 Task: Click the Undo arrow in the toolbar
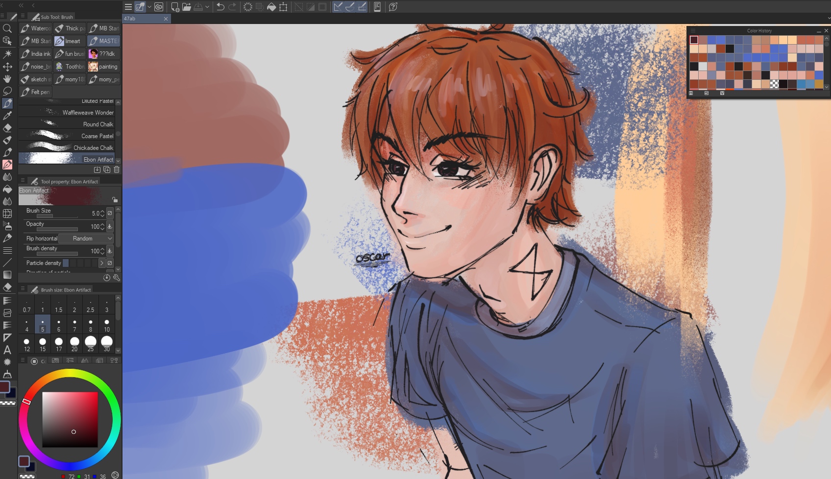click(x=220, y=7)
